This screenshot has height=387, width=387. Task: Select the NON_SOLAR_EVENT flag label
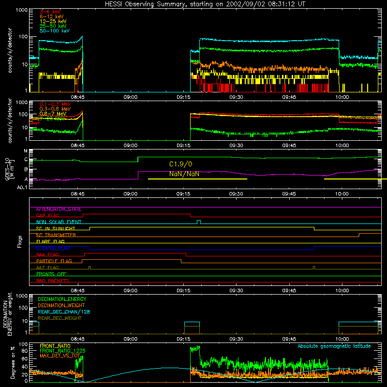pyautogui.click(x=59, y=222)
